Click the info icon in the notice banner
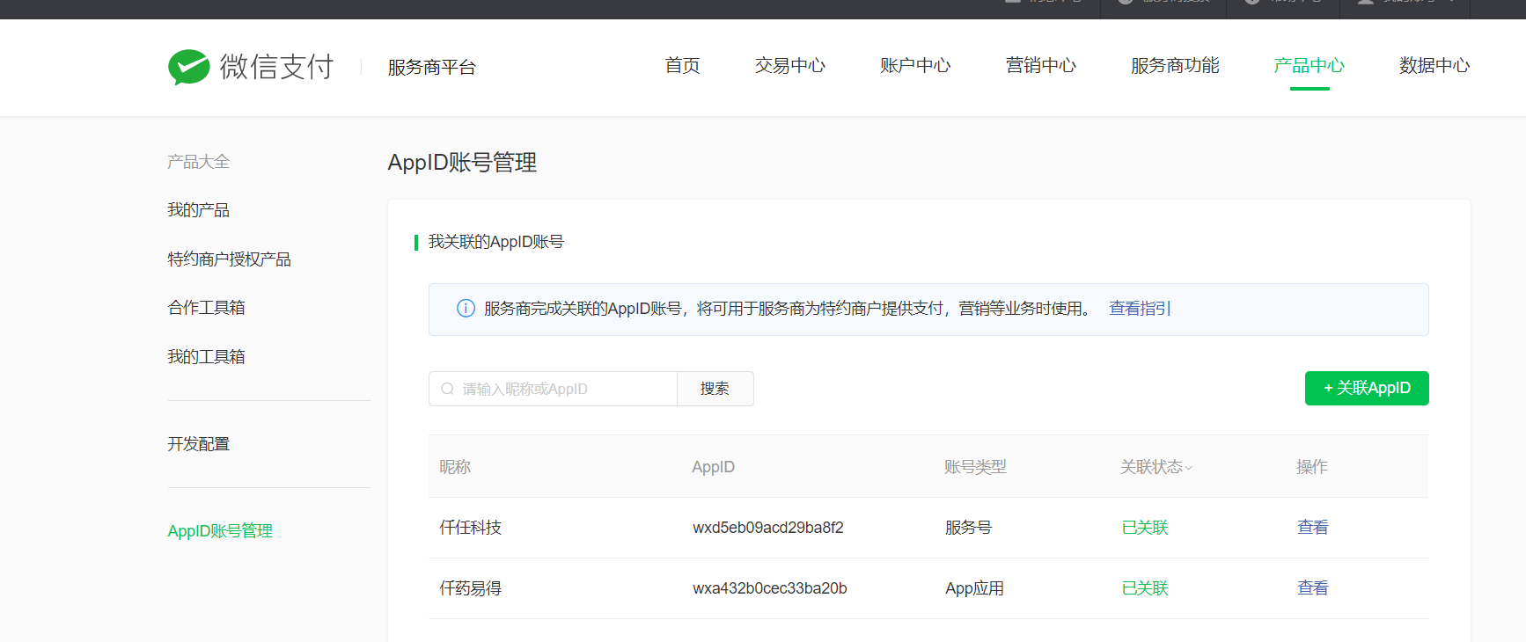 (466, 309)
